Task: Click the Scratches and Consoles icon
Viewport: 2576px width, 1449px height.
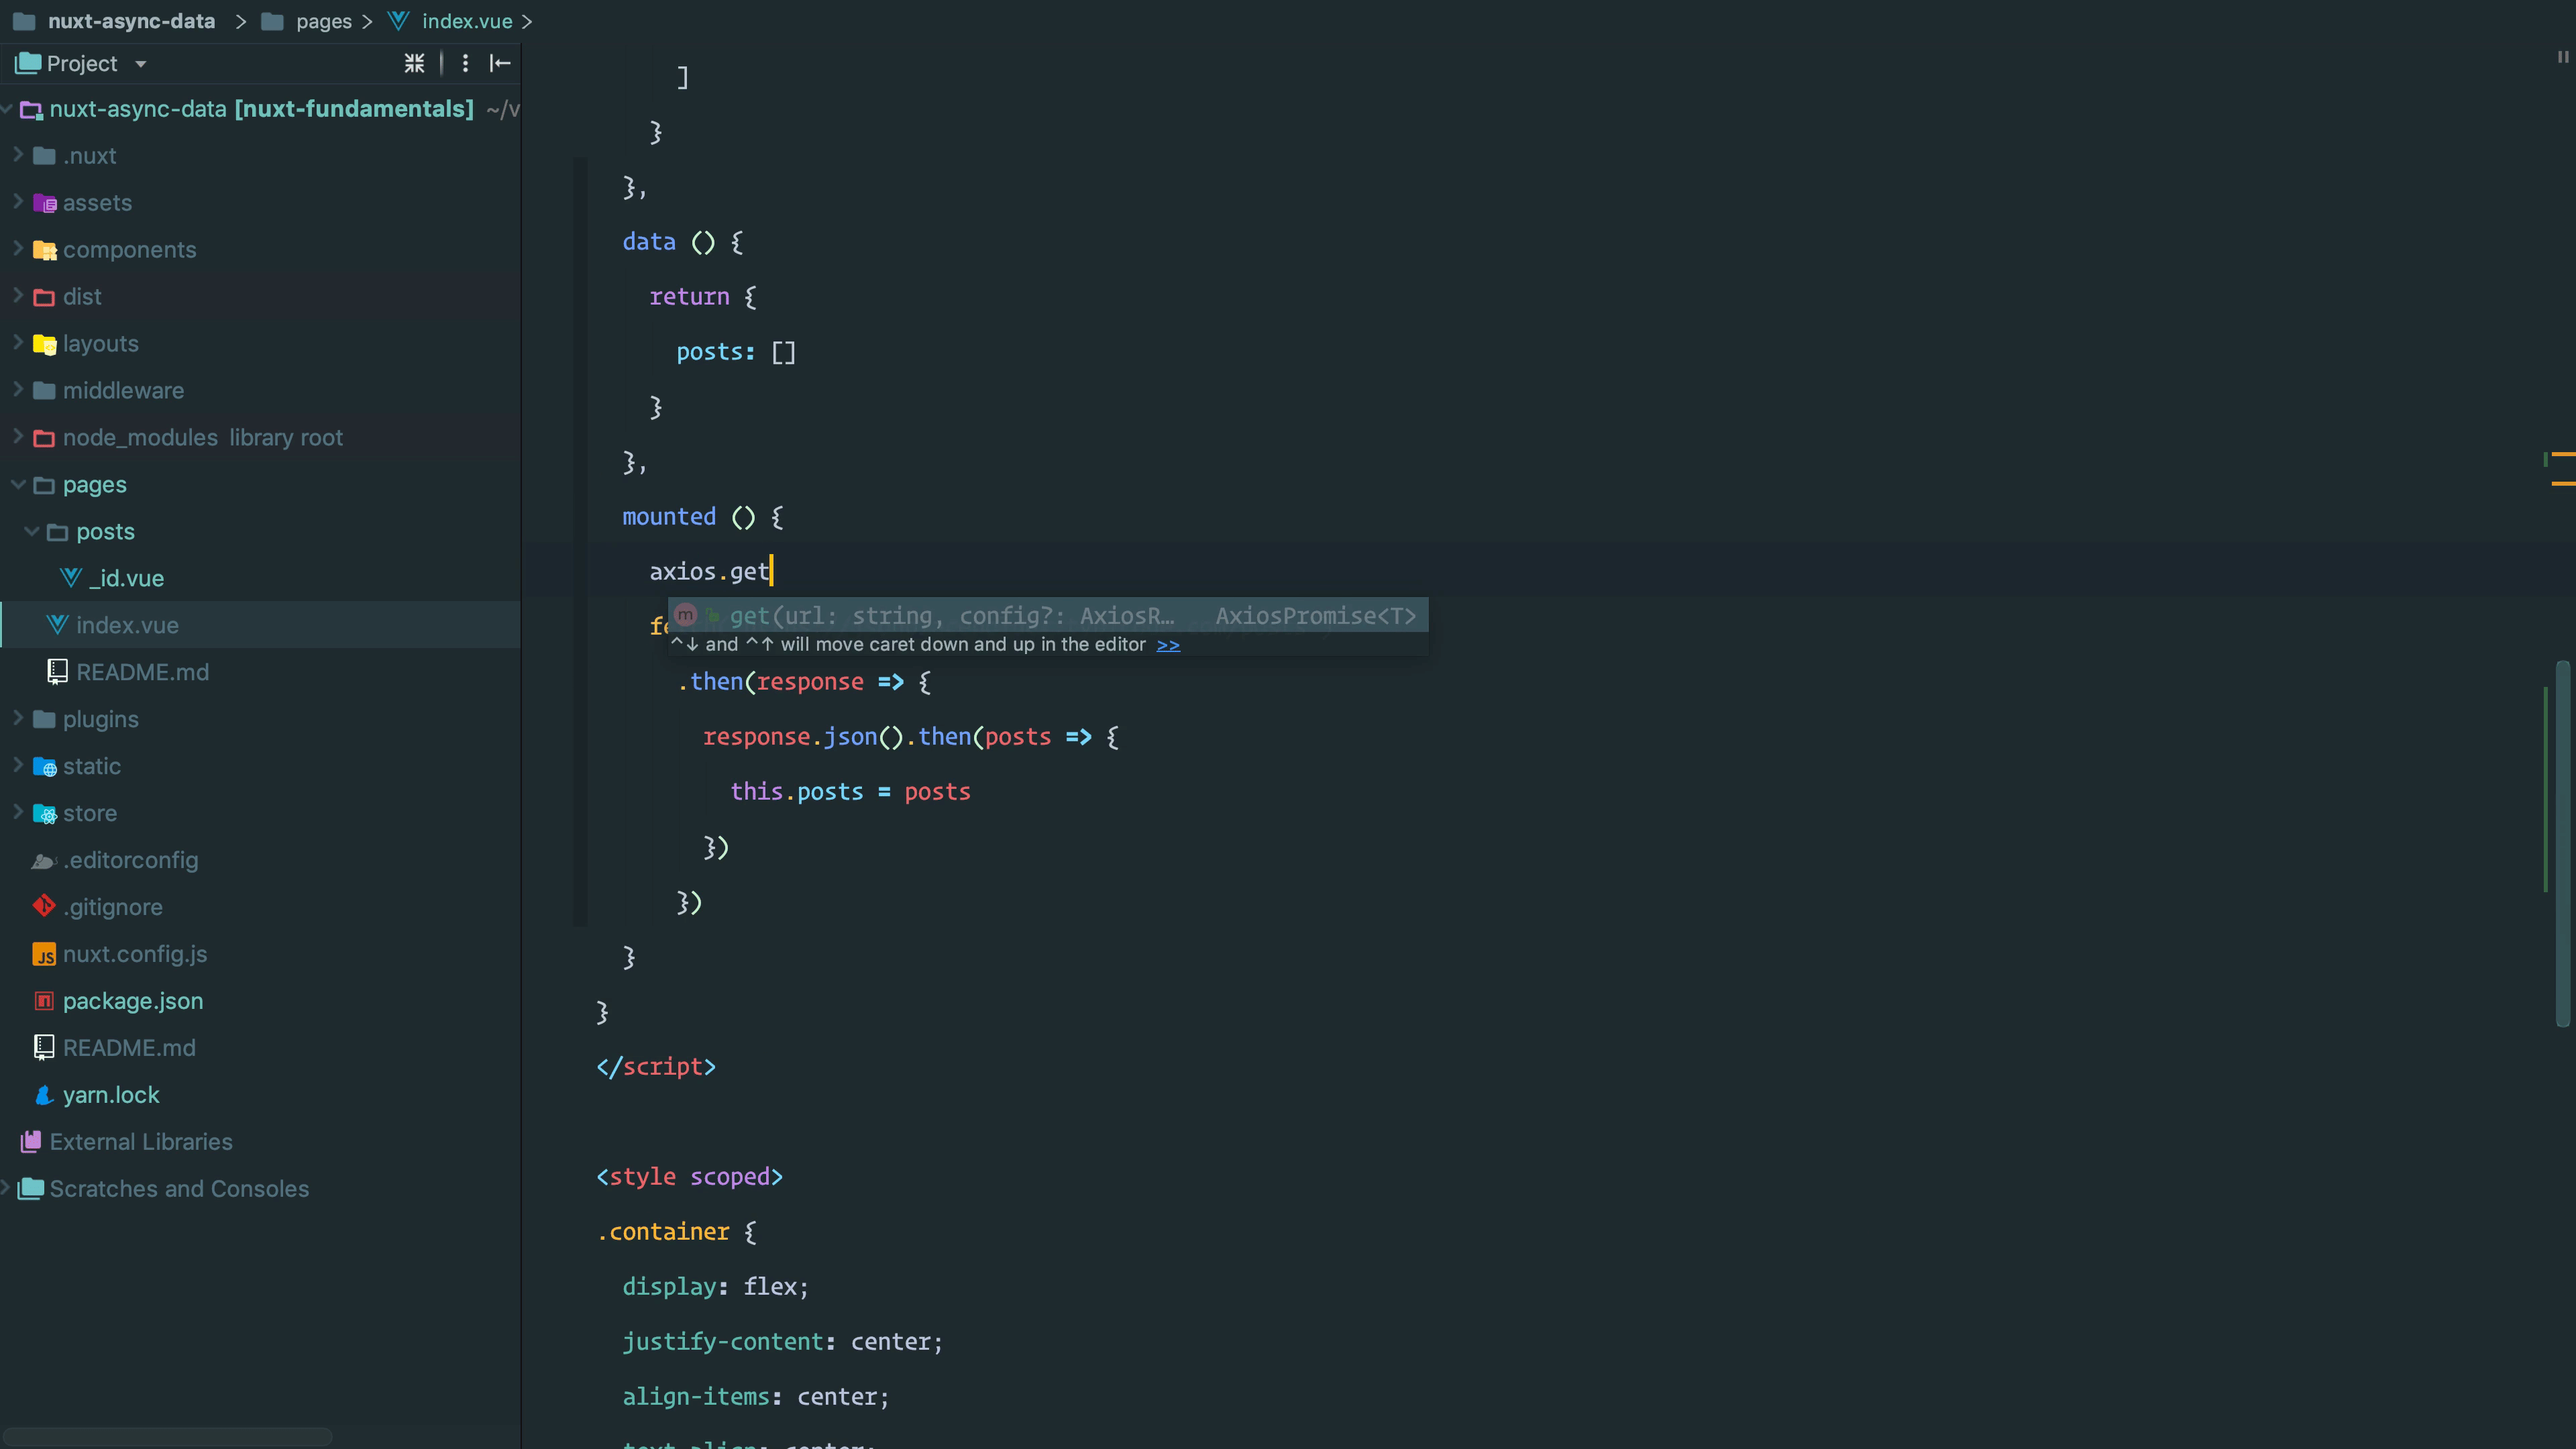Action: 31,1189
